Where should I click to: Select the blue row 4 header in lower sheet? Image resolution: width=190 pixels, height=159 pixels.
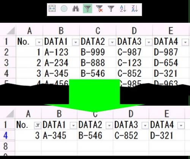[x=6, y=135]
